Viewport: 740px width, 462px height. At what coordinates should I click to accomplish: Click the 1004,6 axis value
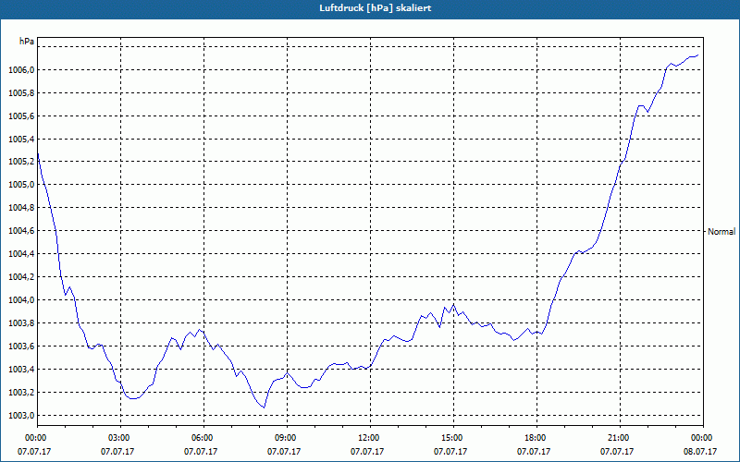point(21,231)
